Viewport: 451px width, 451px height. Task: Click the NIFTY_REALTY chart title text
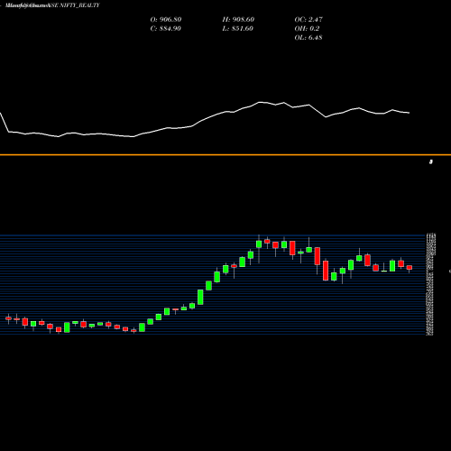tap(52, 5)
